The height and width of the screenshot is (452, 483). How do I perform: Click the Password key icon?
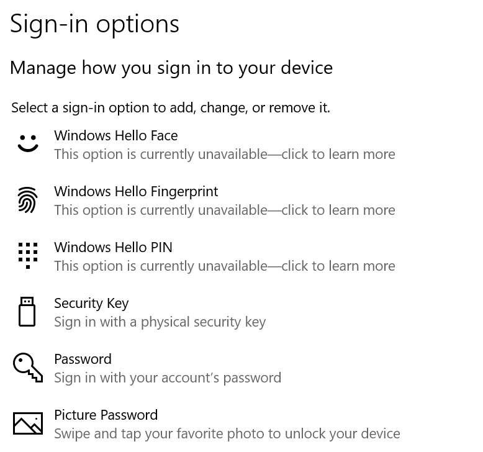pyautogui.click(x=28, y=368)
